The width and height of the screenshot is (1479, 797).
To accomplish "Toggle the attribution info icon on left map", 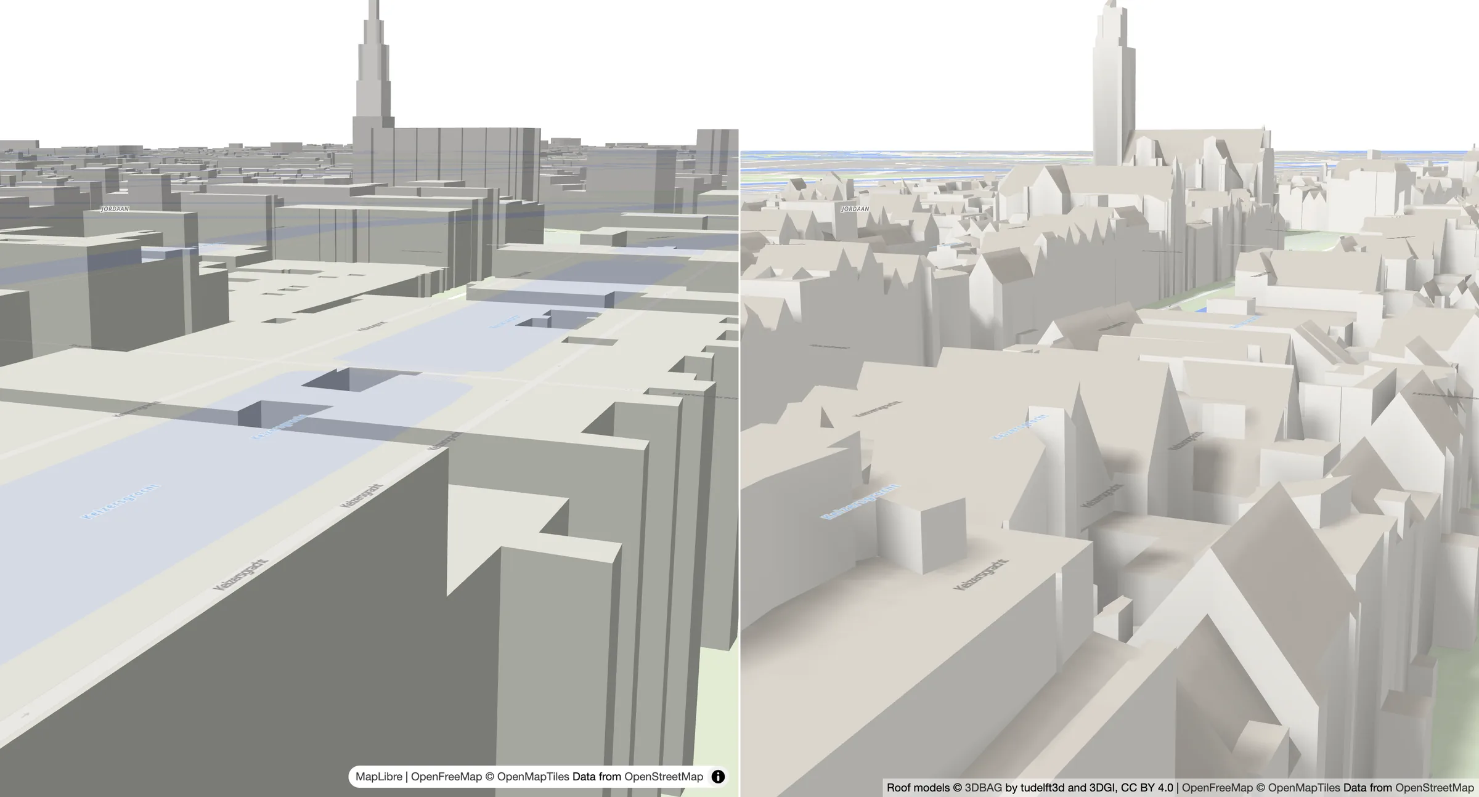I will (x=718, y=777).
